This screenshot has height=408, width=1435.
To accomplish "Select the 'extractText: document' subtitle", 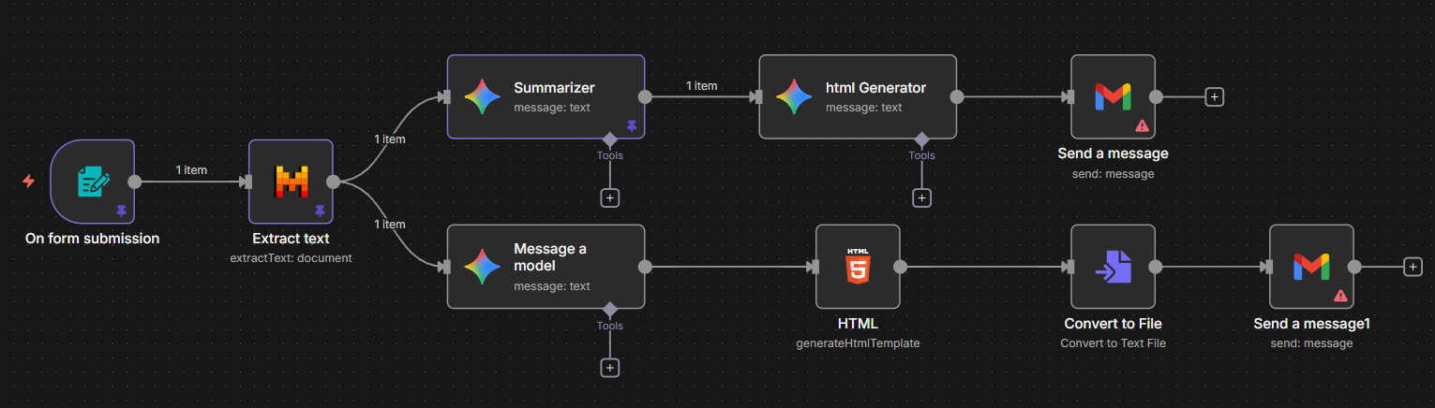I will click(291, 257).
